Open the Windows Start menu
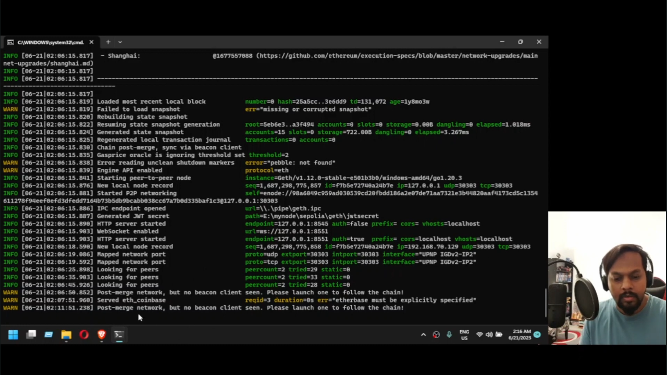This screenshot has height=375, width=667. click(x=13, y=334)
